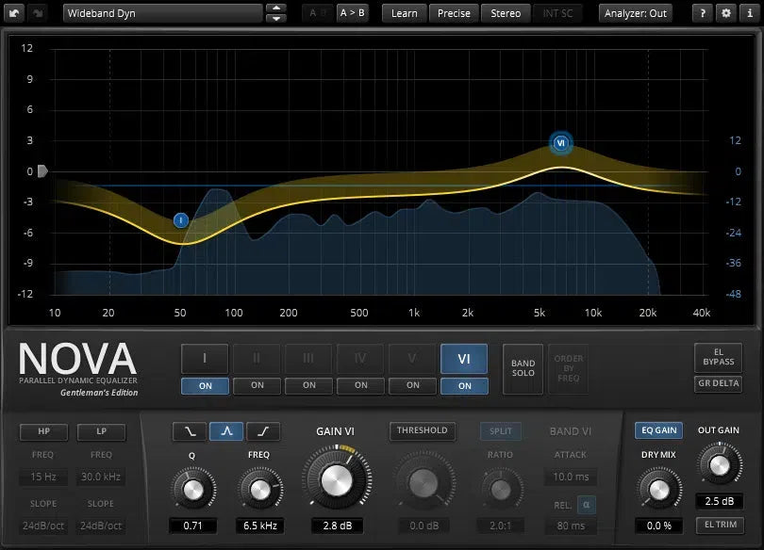Image resolution: width=764 pixels, height=550 pixels.
Task: Click the info icon in the top bar
Action: click(747, 13)
